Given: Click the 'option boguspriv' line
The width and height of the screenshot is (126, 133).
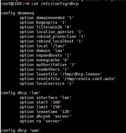Looking at the screenshot, I should pos(43,23).
